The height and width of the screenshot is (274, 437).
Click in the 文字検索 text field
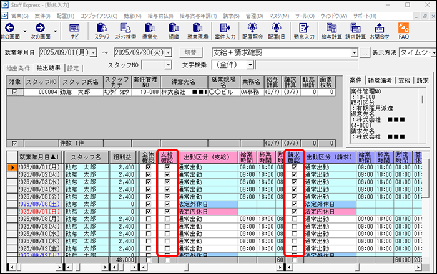coord(307,65)
